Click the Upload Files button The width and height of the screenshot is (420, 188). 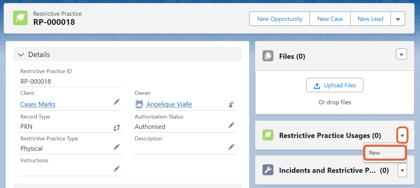pos(334,85)
